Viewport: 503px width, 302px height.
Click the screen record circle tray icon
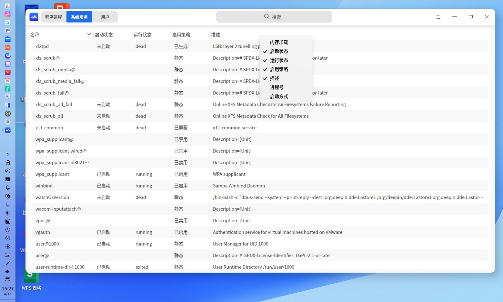pos(8,247)
